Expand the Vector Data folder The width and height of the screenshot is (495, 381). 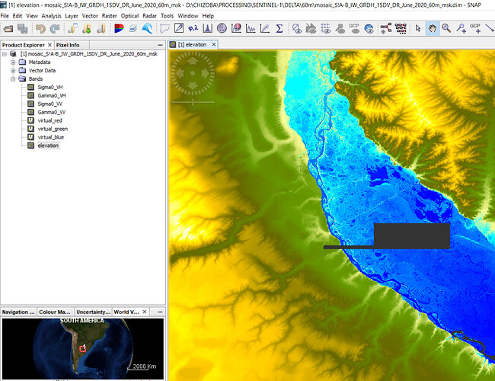pos(13,70)
